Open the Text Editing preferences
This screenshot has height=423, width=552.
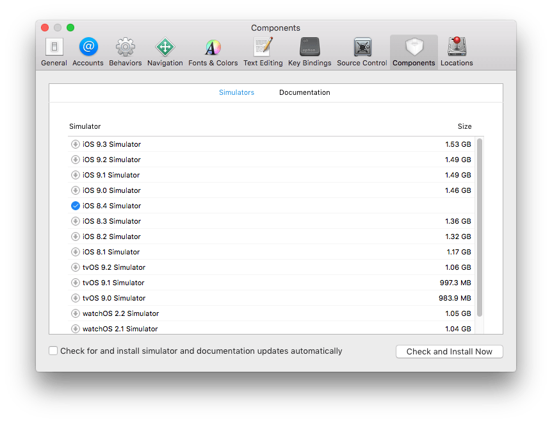[x=263, y=52]
